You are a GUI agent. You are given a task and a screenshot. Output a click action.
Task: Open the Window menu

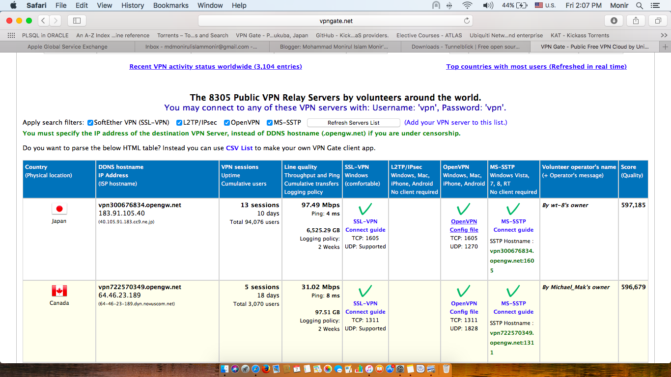210,5
